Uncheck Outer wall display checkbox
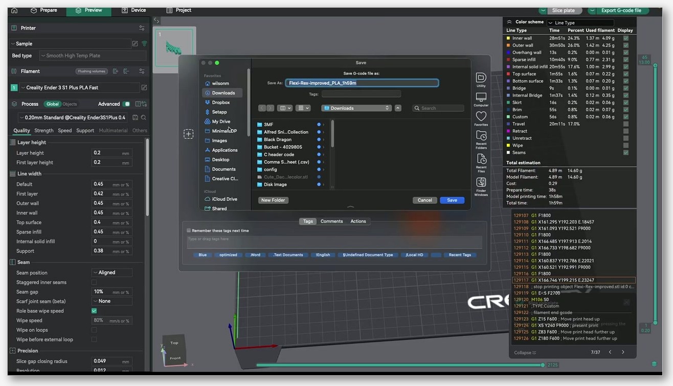The image size is (673, 386). point(626,45)
